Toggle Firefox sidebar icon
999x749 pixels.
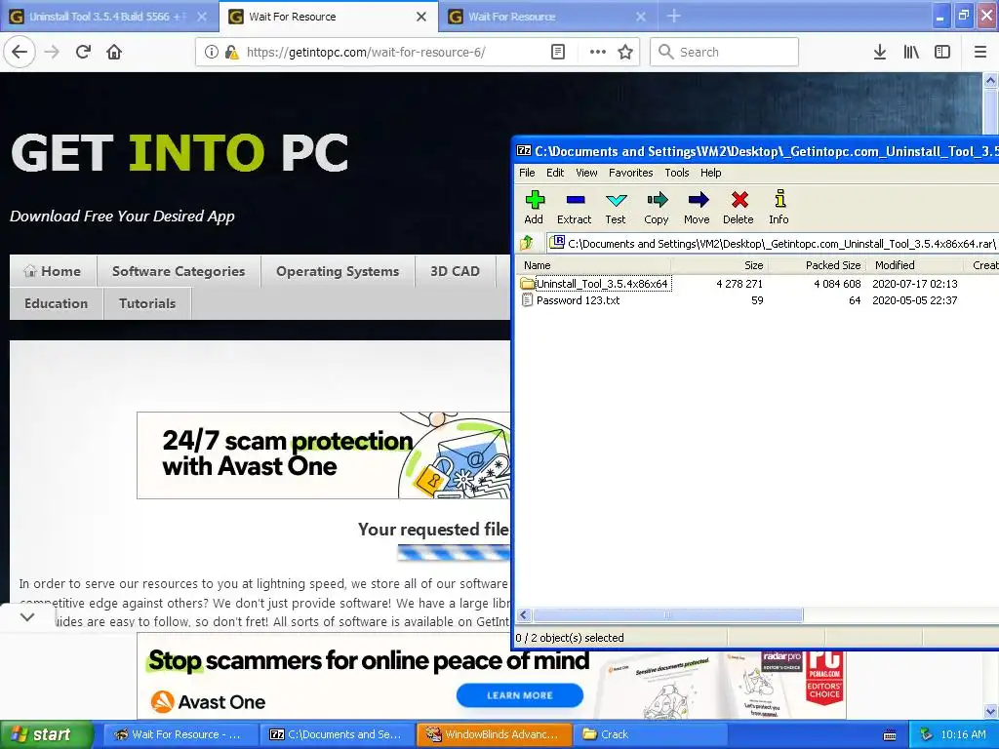[x=942, y=52]
